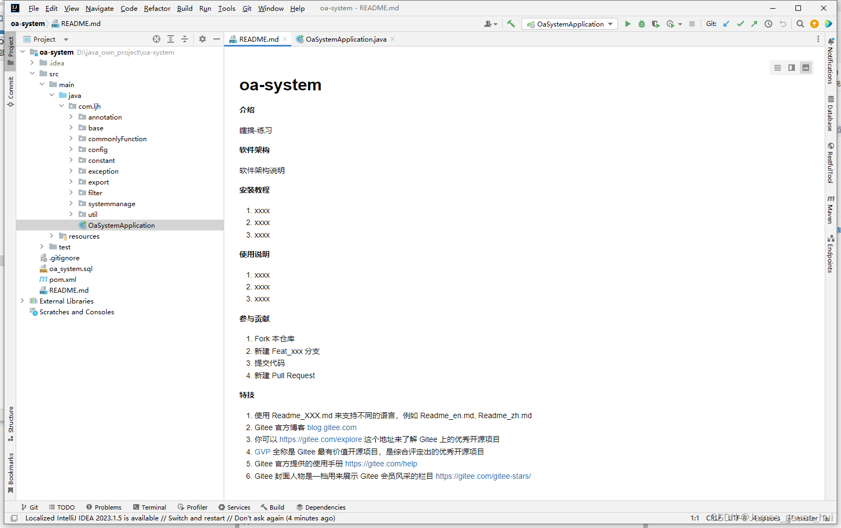Expand the systemmanage package
This screenshot has width=841, height=528.
coord(71,203)
